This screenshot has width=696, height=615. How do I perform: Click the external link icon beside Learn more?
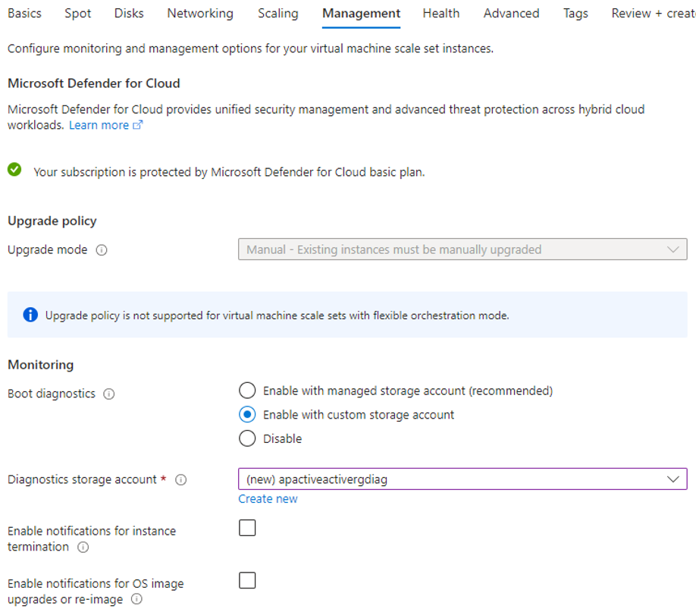pos(138,125)
